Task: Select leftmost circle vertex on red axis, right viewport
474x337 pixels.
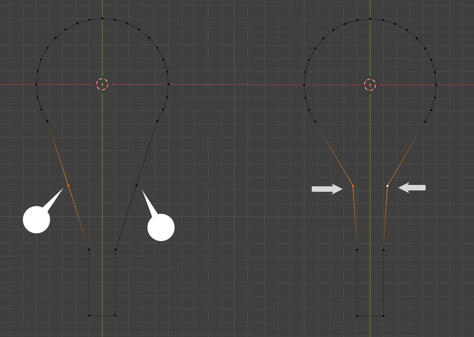Action: (304, 85)
